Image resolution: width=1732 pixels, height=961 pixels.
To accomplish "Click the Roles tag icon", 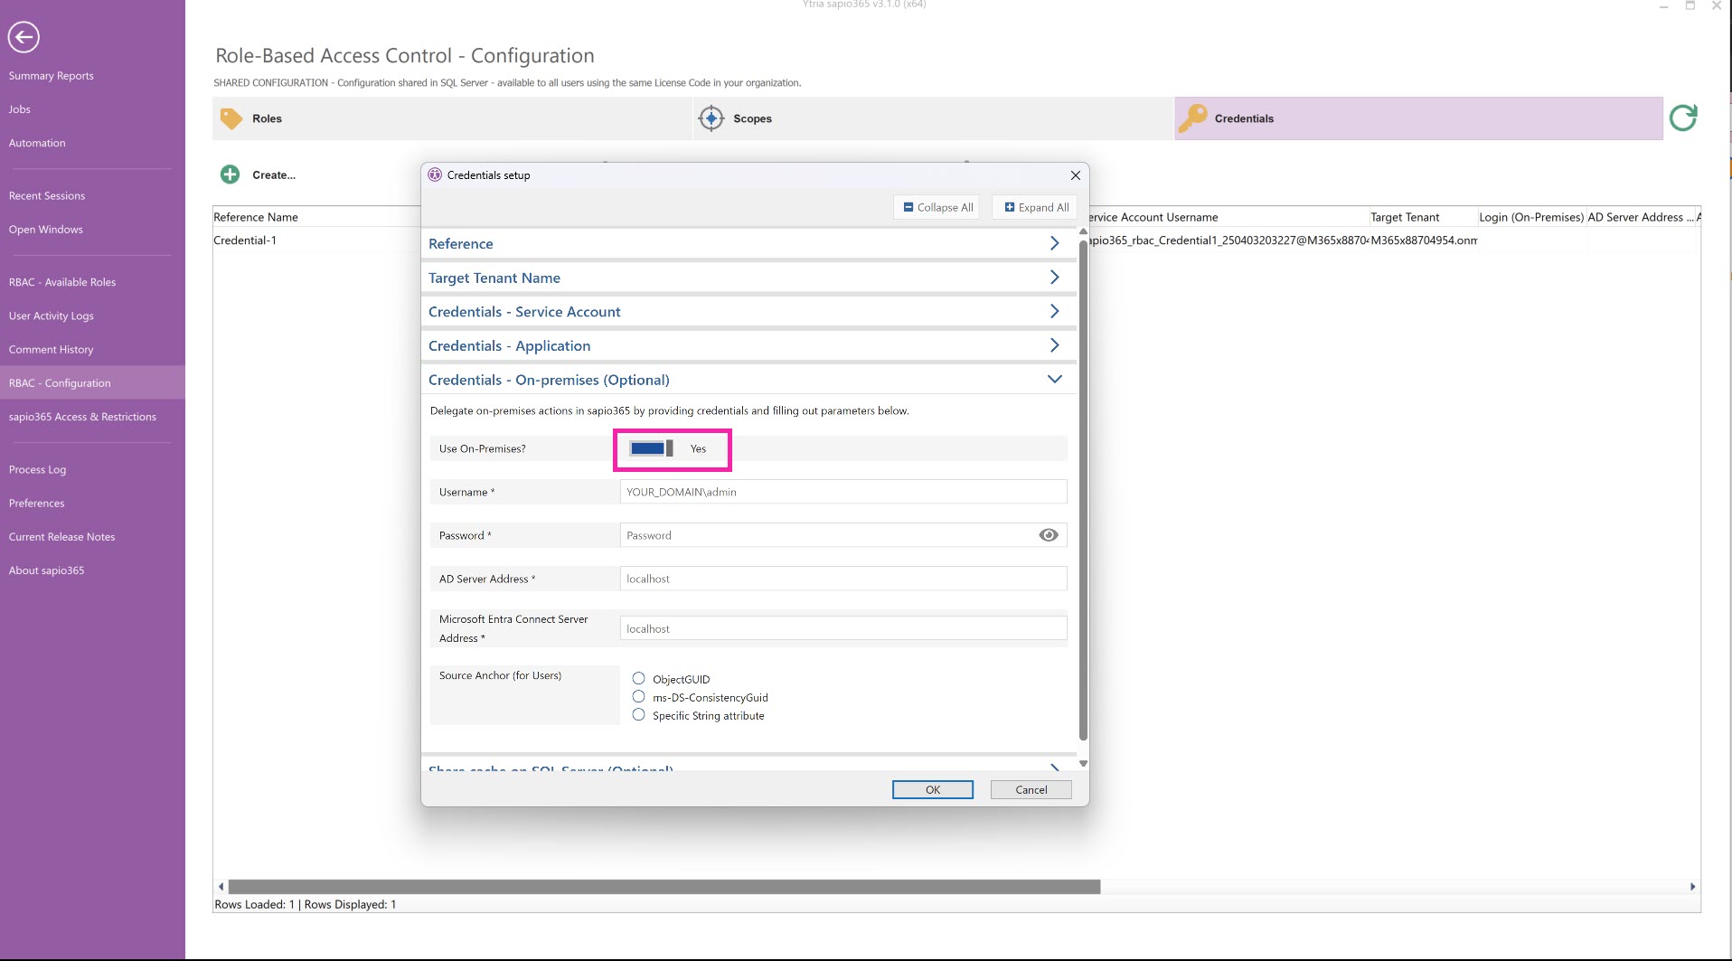I will [231, 118].
